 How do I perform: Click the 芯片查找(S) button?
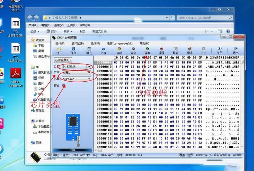[63, 60]
